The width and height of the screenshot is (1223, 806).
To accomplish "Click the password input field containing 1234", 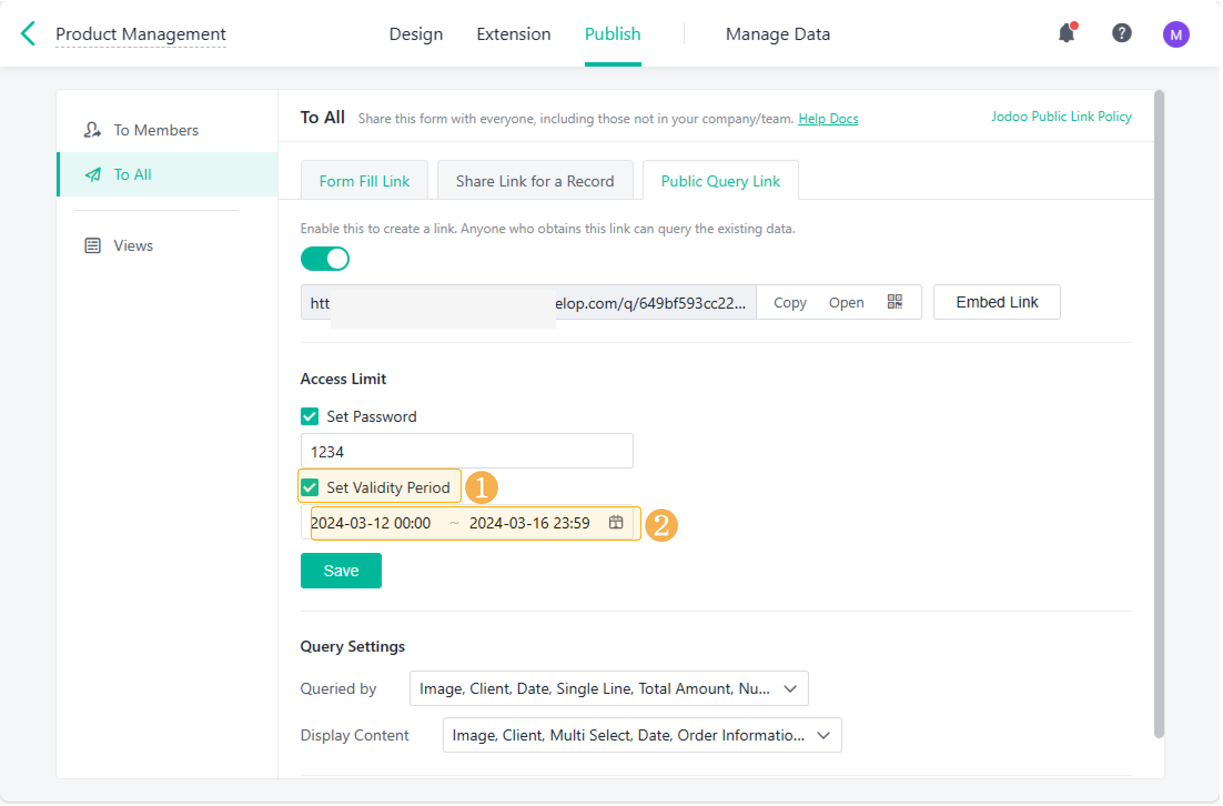I will pos(467,451).
